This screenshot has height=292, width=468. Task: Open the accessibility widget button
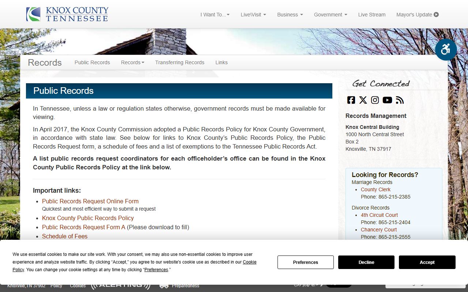(446, 50)
